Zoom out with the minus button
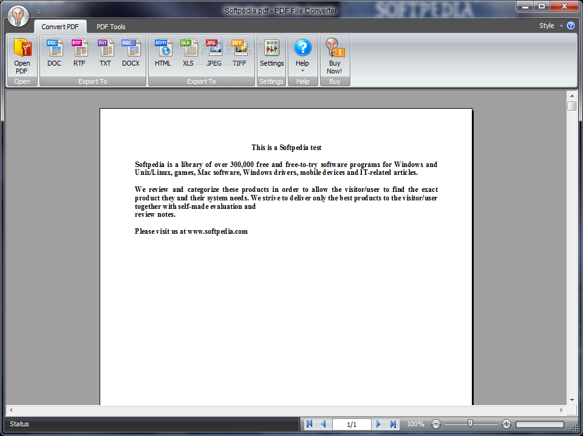Viewport: 583px width, 436px height. tap(436, 424)
